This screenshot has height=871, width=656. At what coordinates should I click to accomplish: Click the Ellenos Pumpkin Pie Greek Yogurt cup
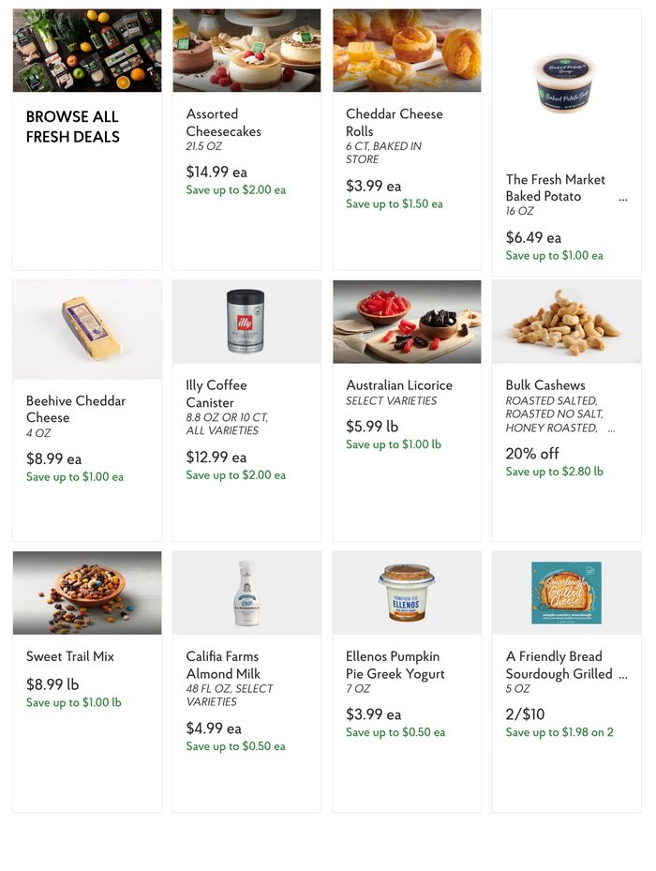(x=406, y=592)
